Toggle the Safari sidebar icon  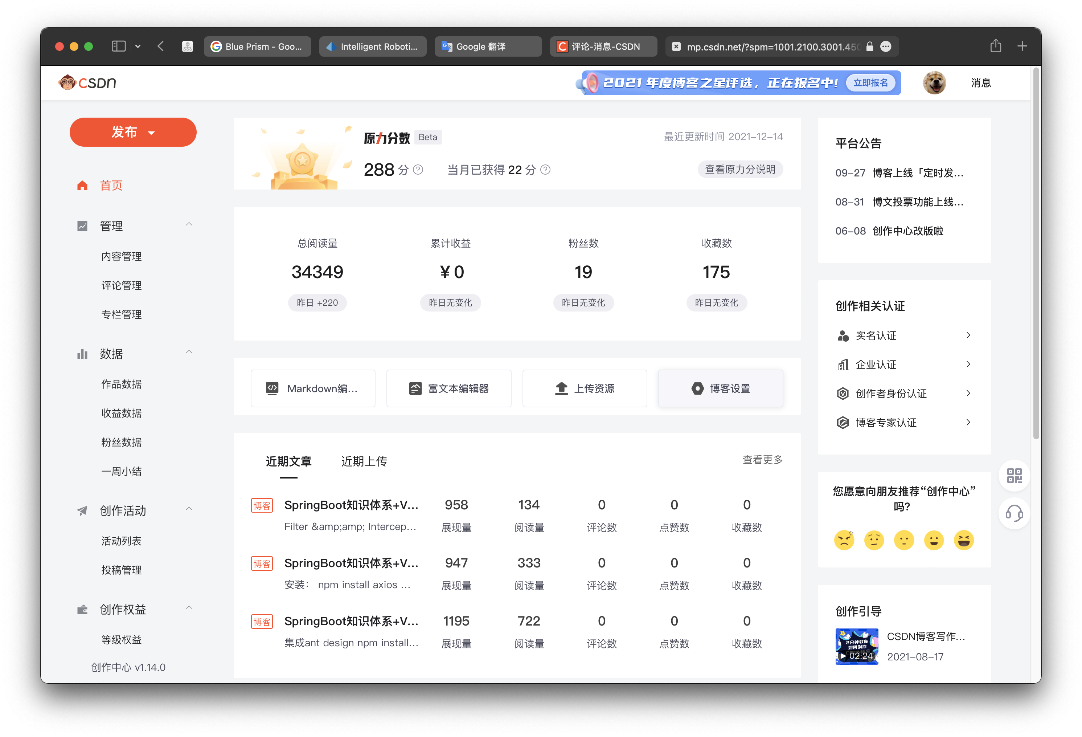tap(119, 46)
